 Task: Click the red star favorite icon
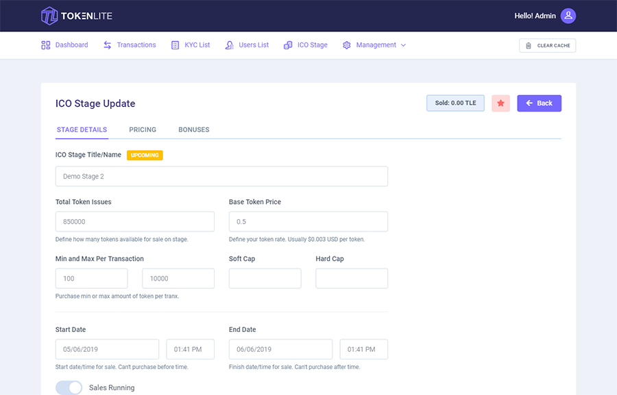[x=500, y=103]
